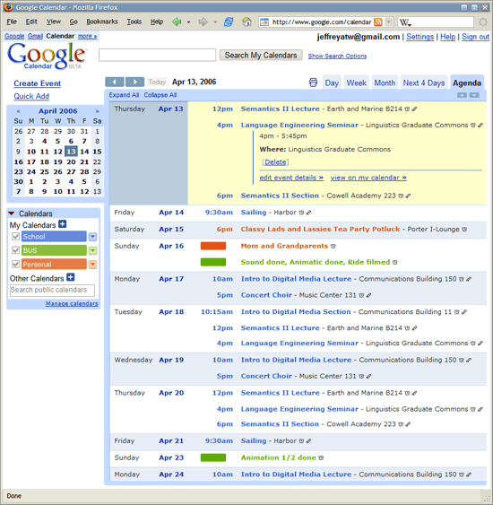Click the Settings link
493x505 pixels.
pyautogui.click(x=420, y=37)
